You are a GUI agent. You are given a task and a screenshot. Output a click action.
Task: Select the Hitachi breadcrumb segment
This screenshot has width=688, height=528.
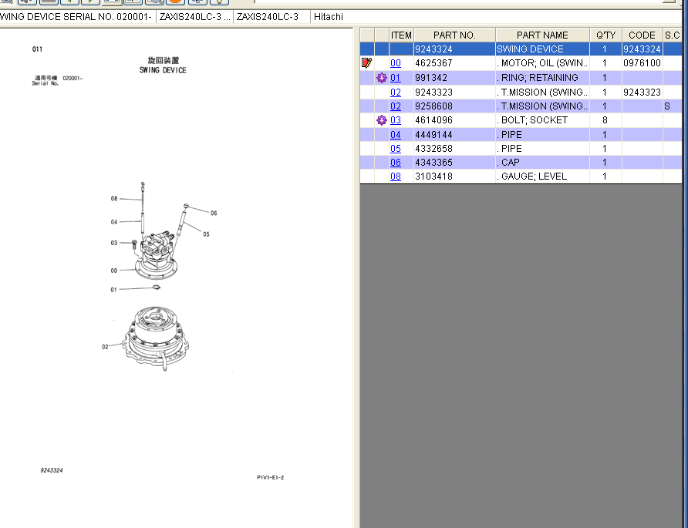point(329,17)
